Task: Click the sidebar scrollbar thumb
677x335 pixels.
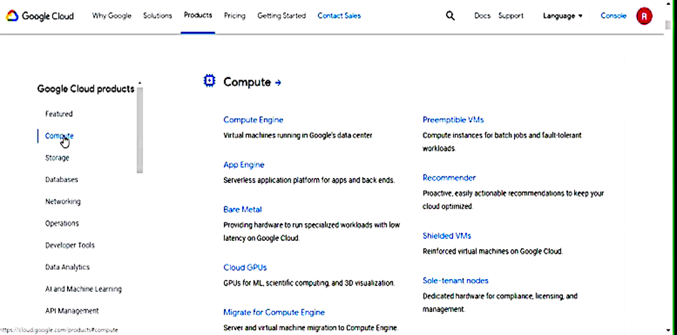Action: [x=140, y=129]
